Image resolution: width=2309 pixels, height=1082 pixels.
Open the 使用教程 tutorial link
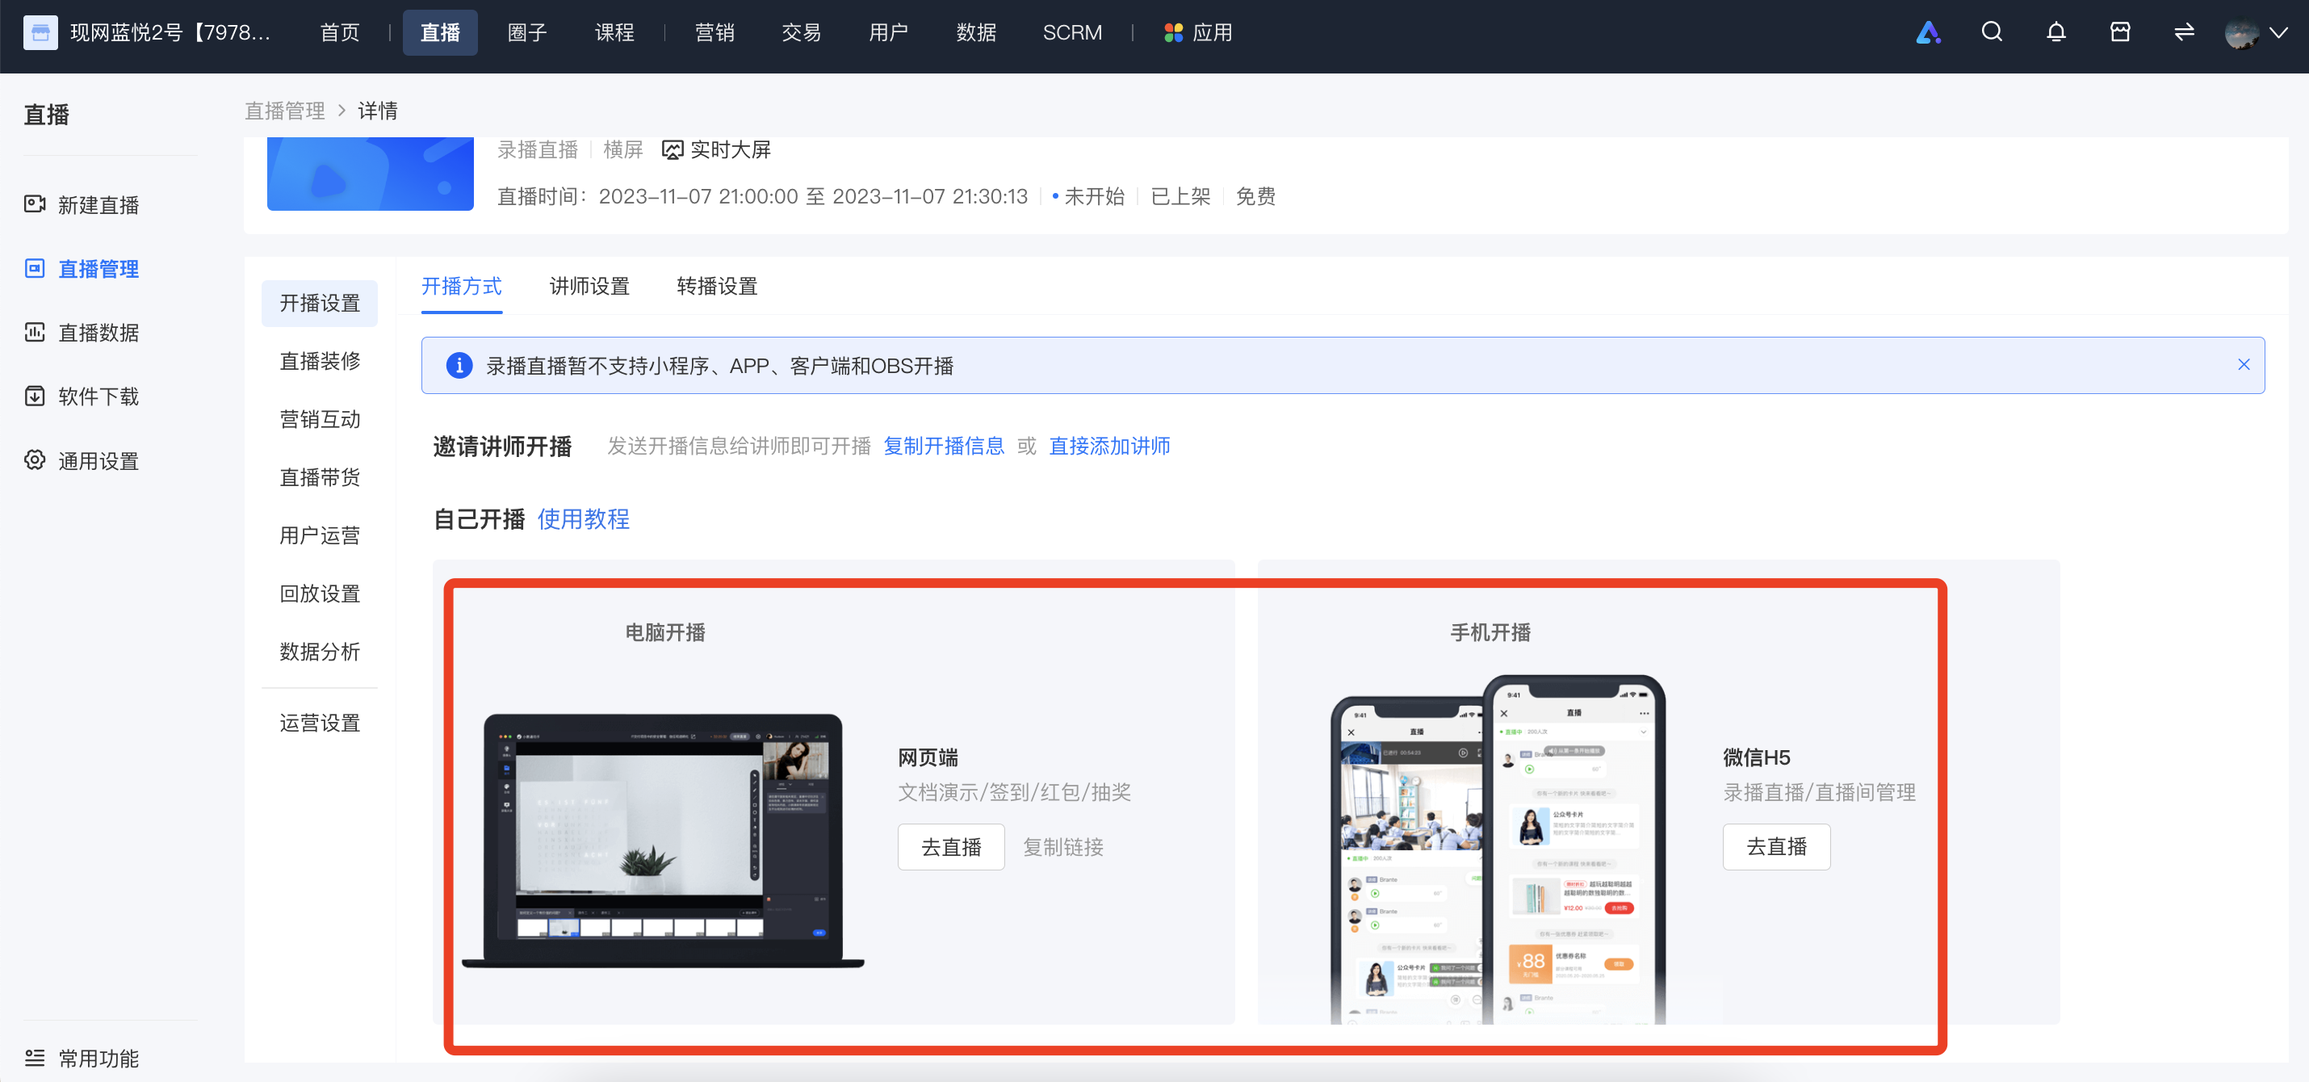tap(583, 519)
